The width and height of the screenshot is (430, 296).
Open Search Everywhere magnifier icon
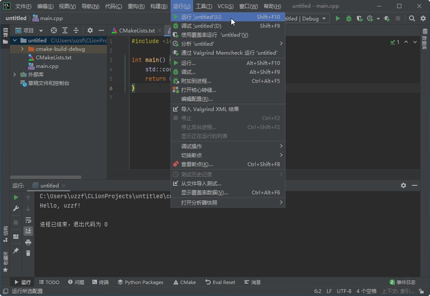coord(412,18)
